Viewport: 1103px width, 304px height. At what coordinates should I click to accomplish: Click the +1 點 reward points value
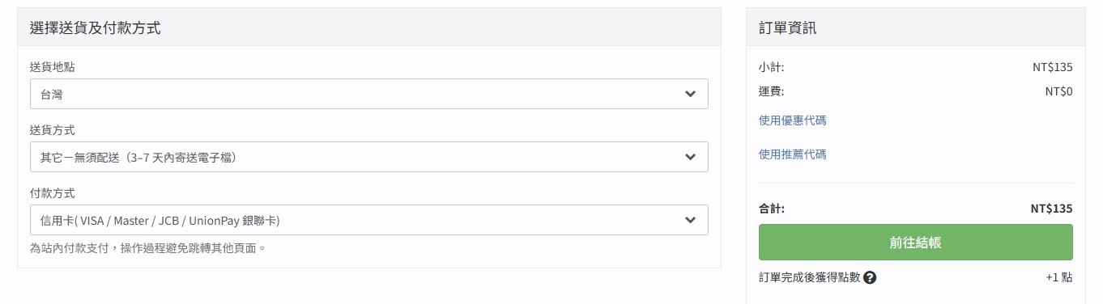coord(1059,277)
